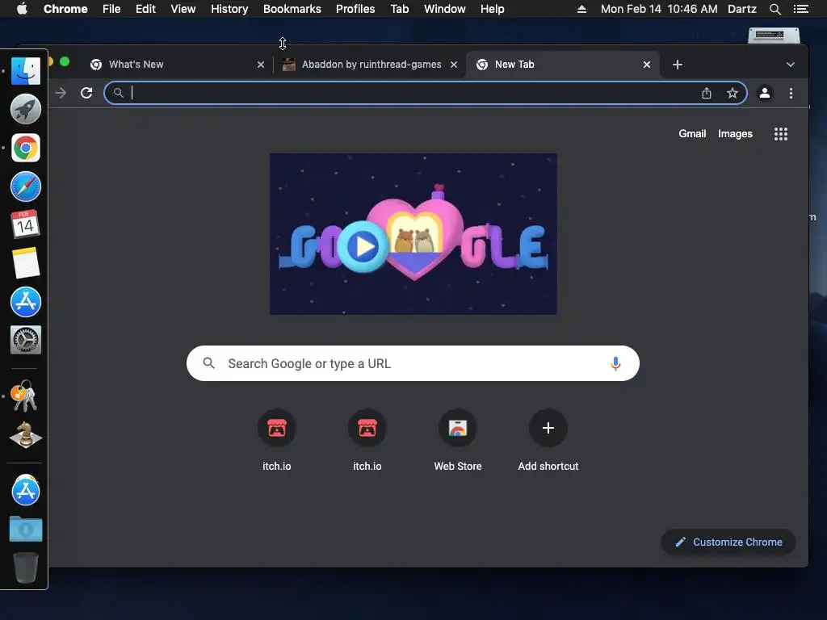The image size is (827, 620).
Task: Open Notification Center list icon
Action: click(800, 9)
